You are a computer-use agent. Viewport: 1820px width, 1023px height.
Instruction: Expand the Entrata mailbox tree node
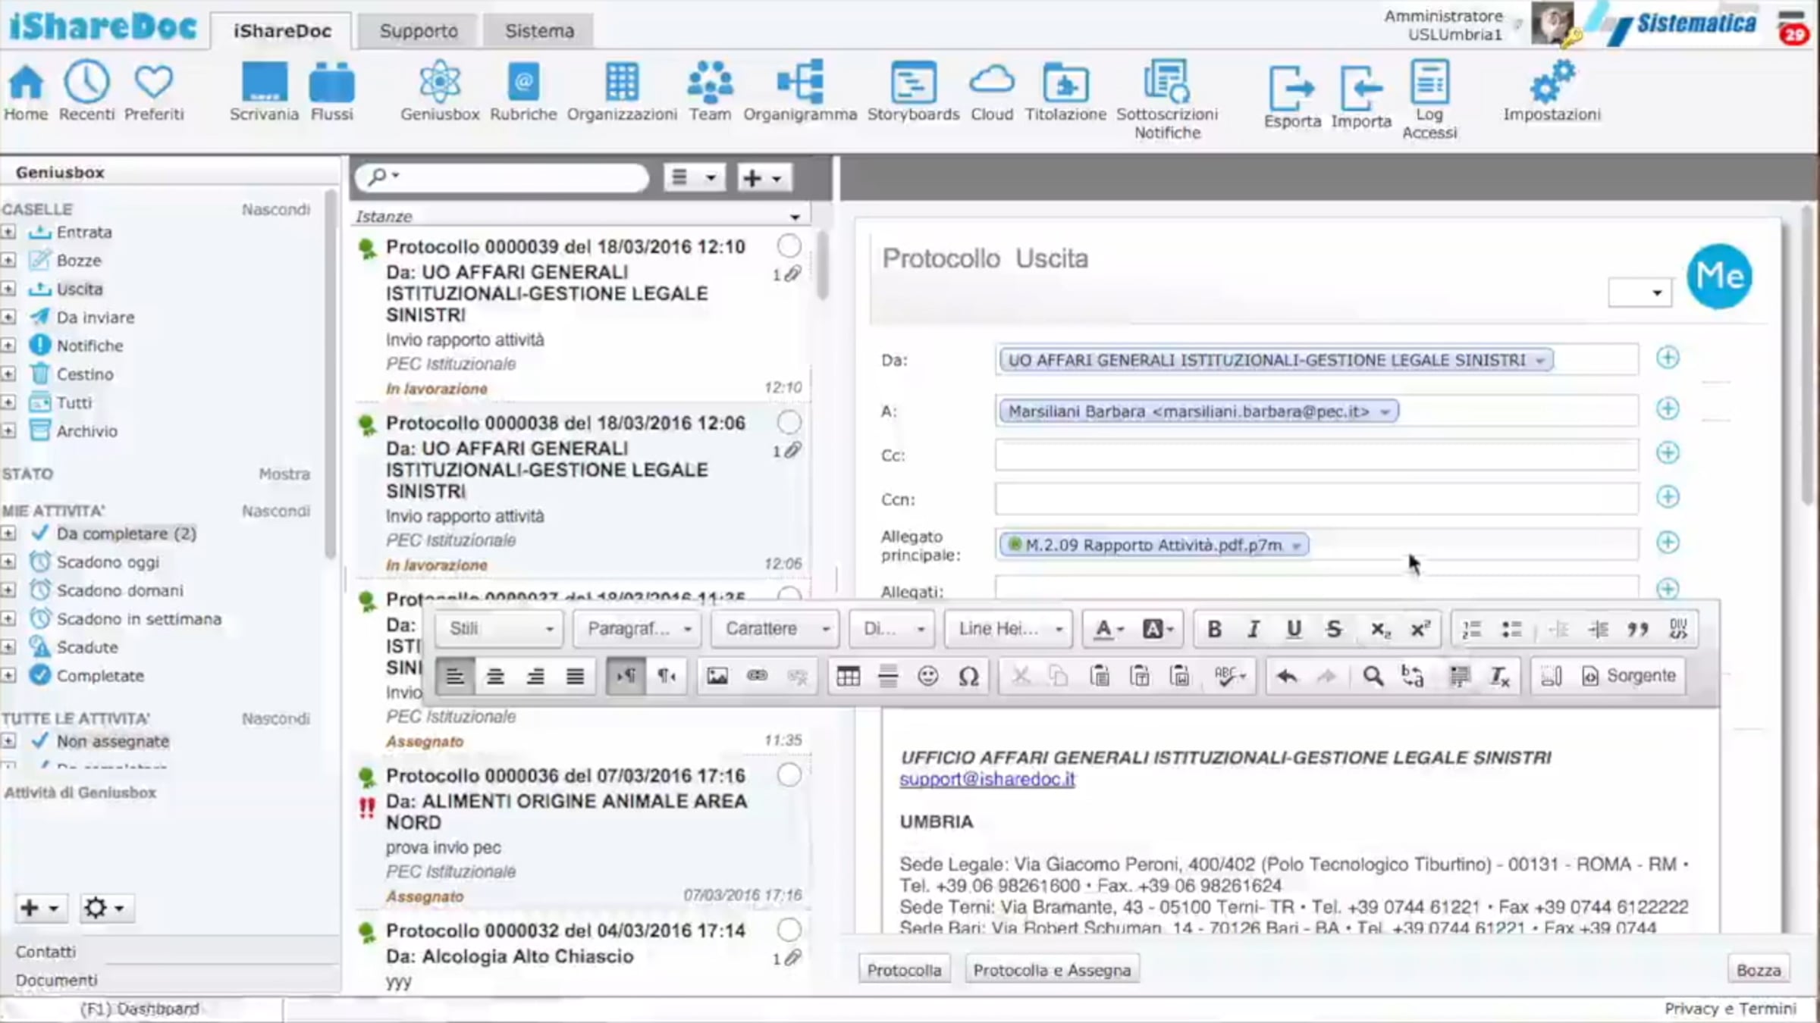coord(8,232)
